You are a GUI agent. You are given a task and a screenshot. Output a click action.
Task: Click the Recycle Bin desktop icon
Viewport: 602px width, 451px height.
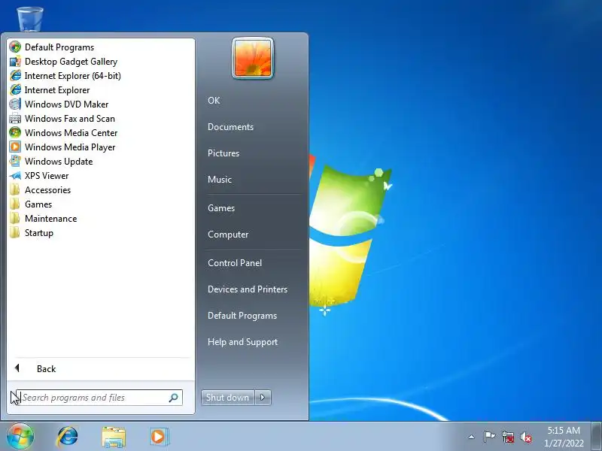point(30,19)
